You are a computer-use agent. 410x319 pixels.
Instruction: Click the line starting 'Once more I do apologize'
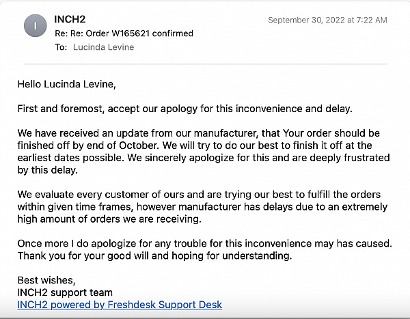[205, 244]
